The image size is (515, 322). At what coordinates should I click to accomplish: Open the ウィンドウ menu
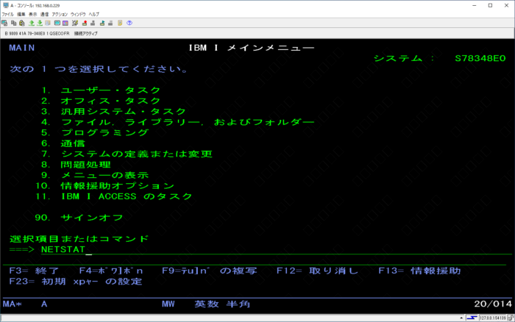coord(78,15)
